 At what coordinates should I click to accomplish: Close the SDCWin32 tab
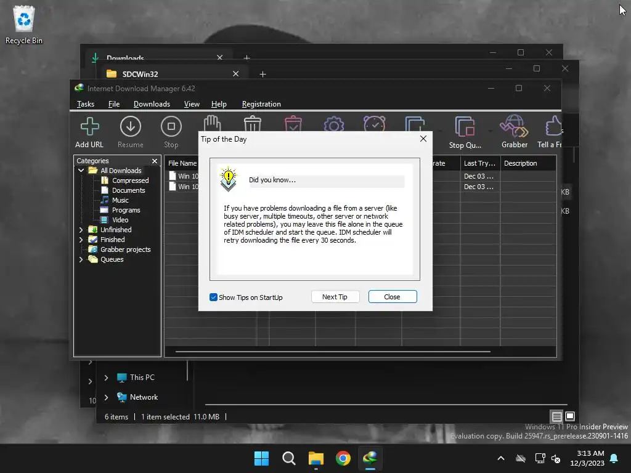coord(236,74)
